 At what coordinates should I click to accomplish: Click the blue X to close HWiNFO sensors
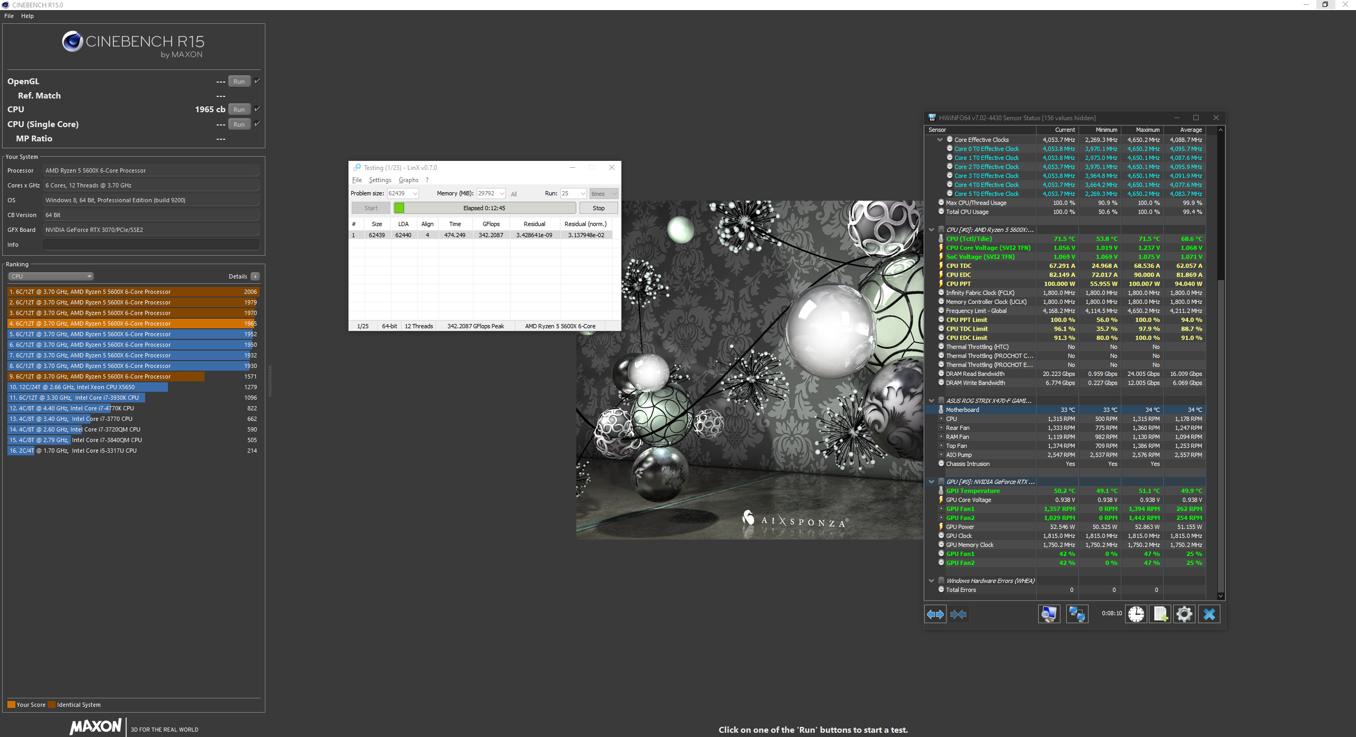(1209, 614)
